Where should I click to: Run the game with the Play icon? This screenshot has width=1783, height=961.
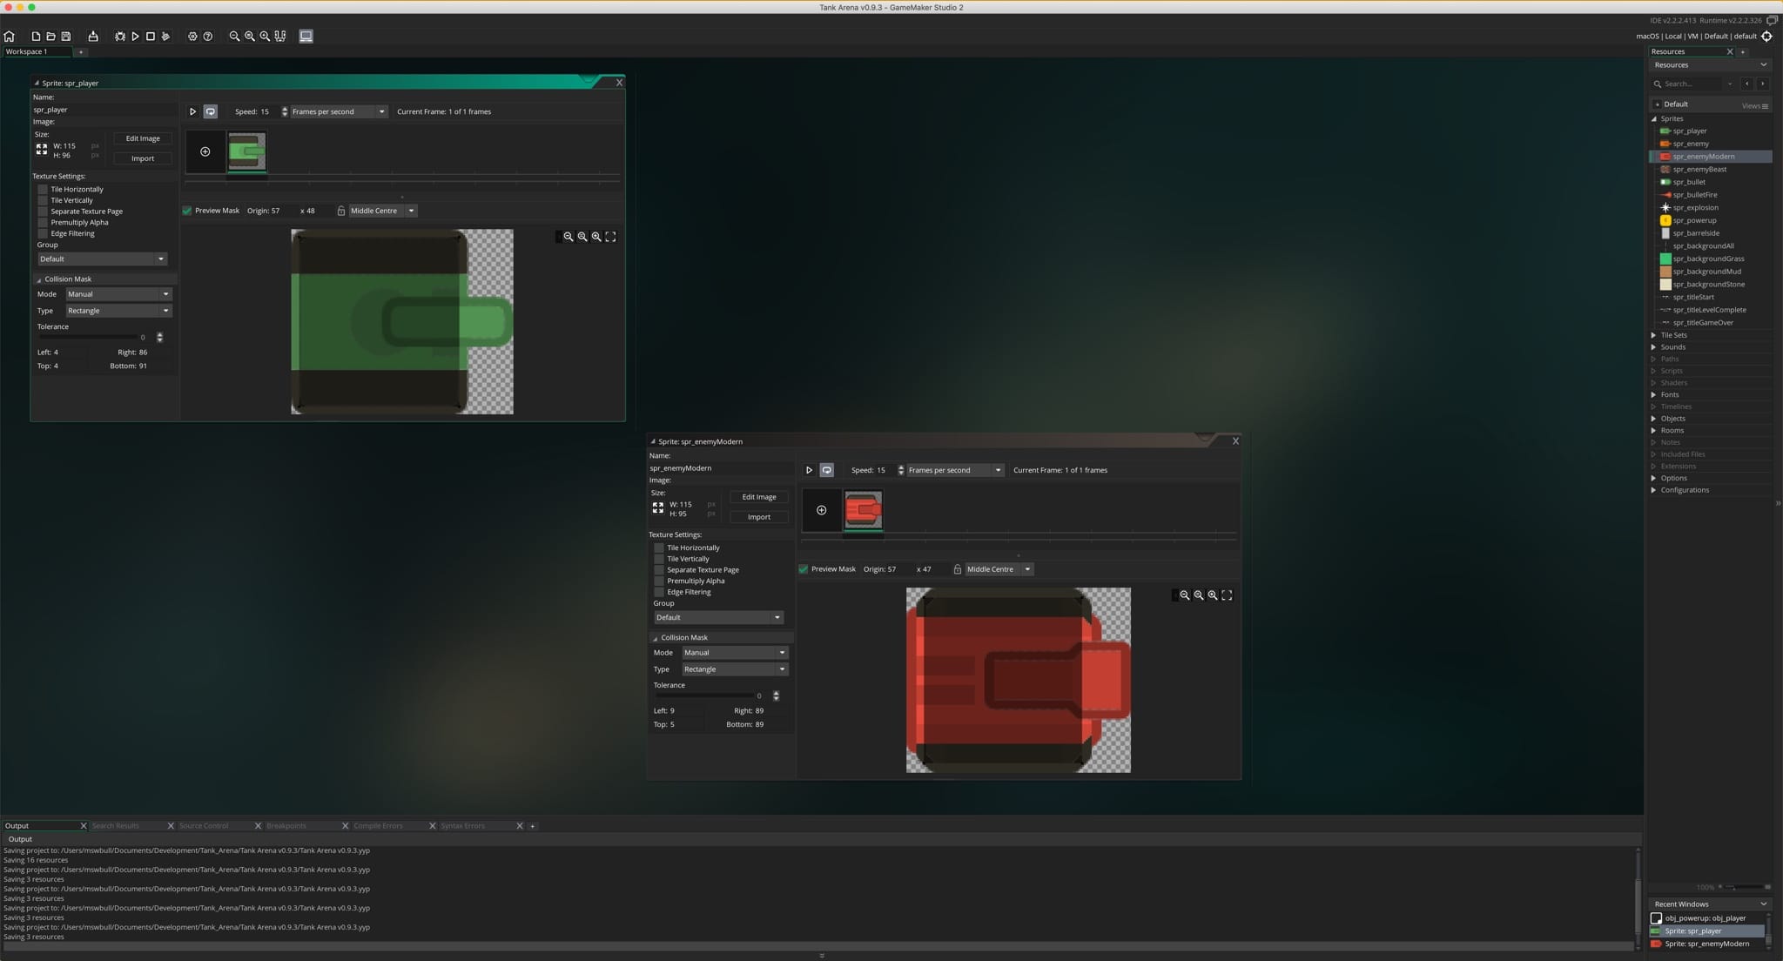tap(135, 37)
